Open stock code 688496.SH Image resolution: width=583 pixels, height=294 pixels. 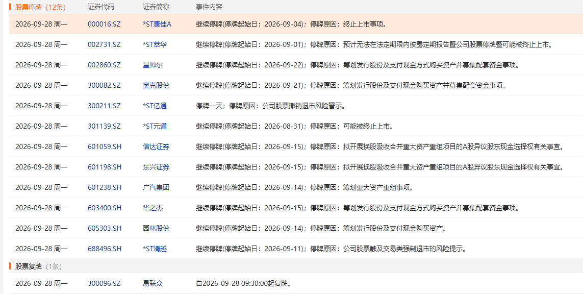click(x=105, y=249)
